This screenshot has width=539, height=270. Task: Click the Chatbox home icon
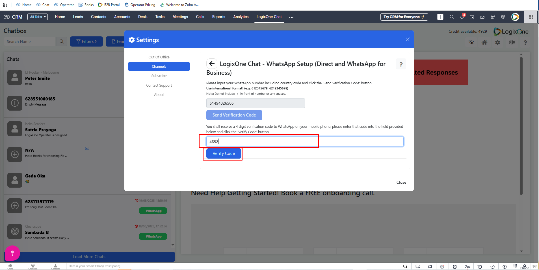point(484,42)
